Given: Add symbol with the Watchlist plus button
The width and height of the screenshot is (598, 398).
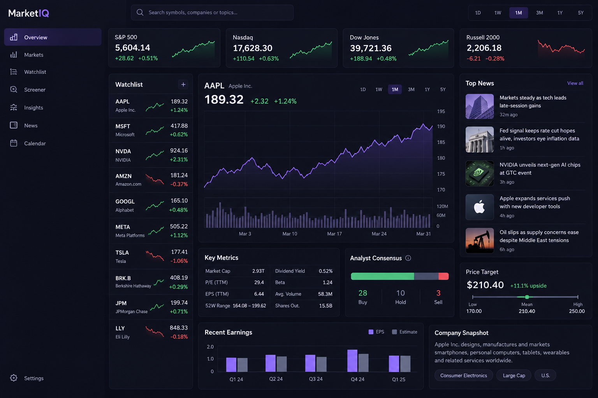Looking at the screenshot, I should pyautogui.click(x=183, y=84).
